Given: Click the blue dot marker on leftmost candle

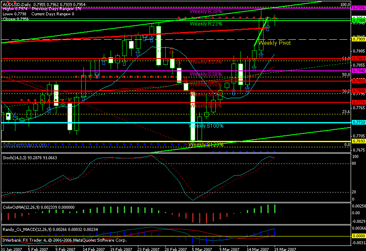Looking at the screenshot, I should (x=8, y=115).
